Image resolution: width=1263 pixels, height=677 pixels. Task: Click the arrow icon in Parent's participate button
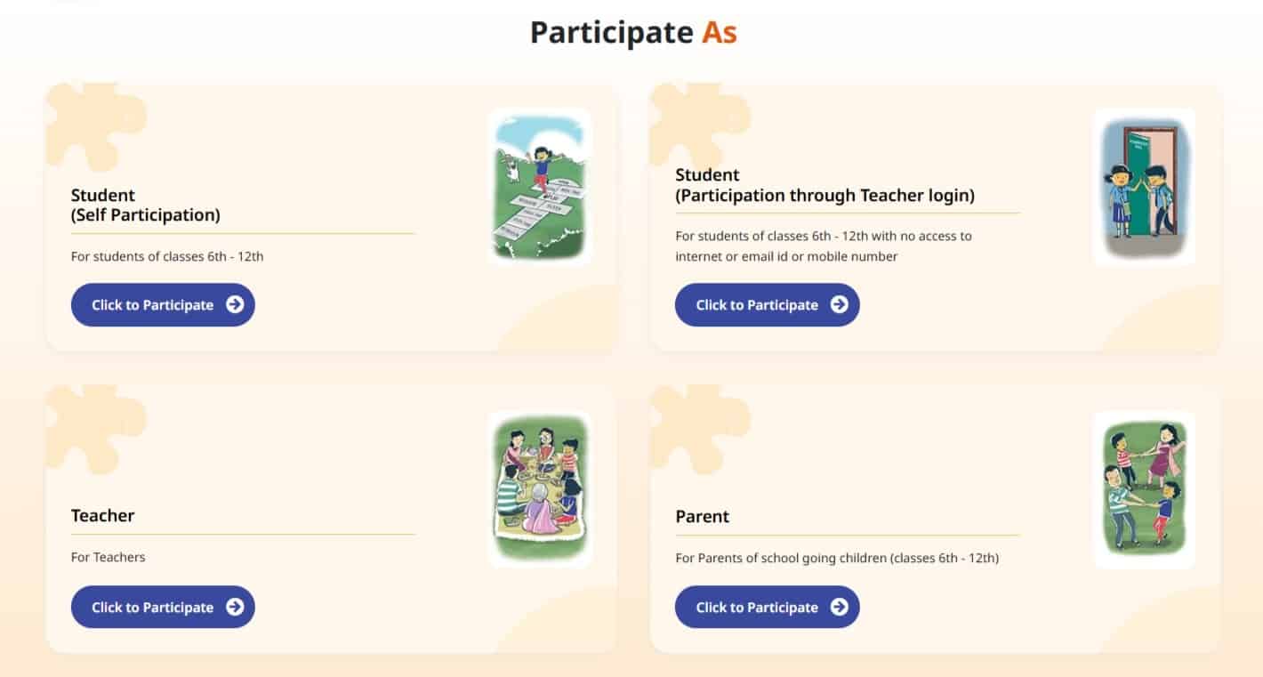[x=838, y=607]
